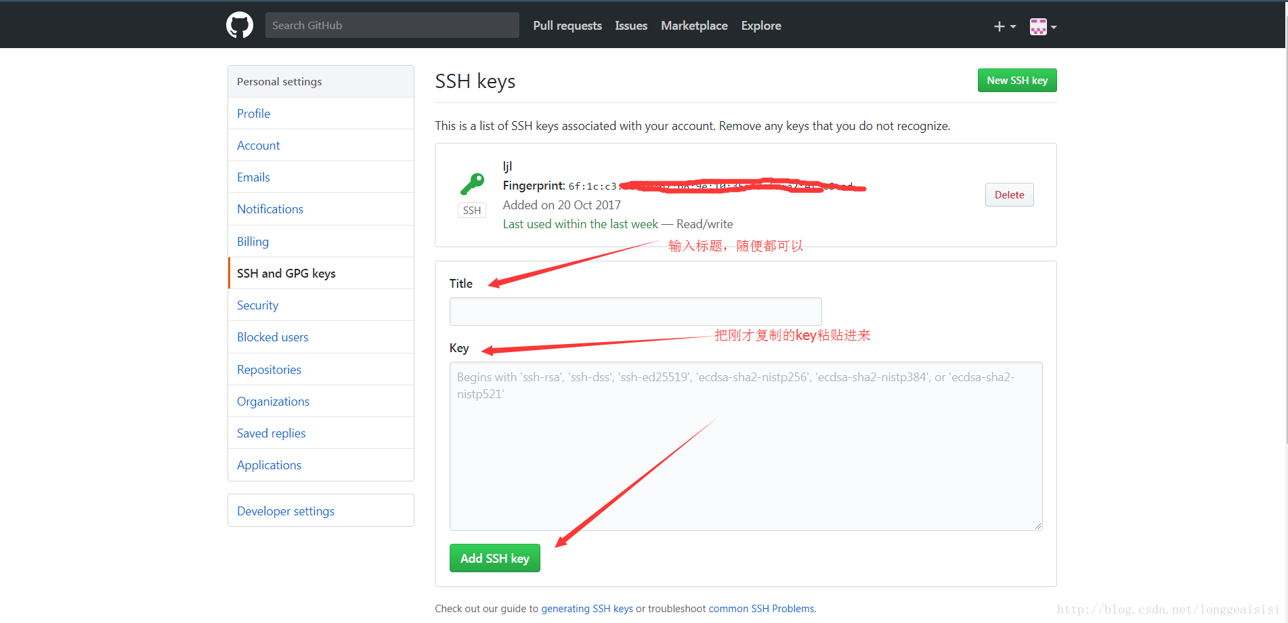Open Profile settings in sidebar

coord(321,114)
